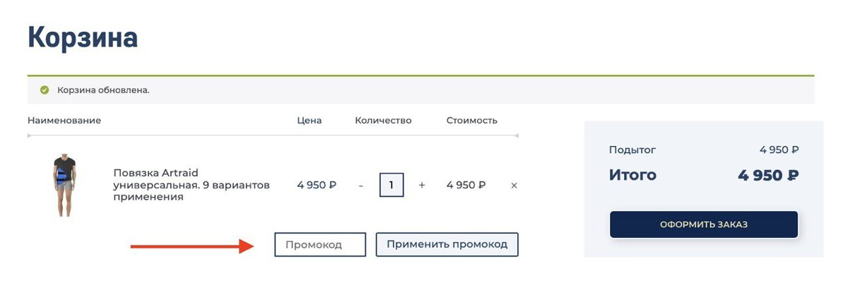Screen dimensions: 848x292
Task: Click the item price under Цена column
Action: [317, 185]
